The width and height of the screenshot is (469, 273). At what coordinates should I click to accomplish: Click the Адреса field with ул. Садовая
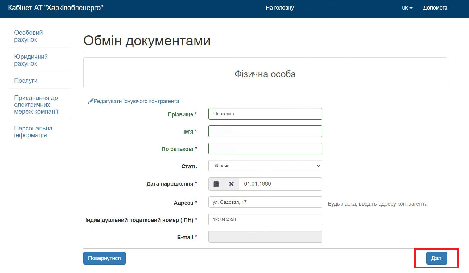pyautogui.click(x=265, y=202)
